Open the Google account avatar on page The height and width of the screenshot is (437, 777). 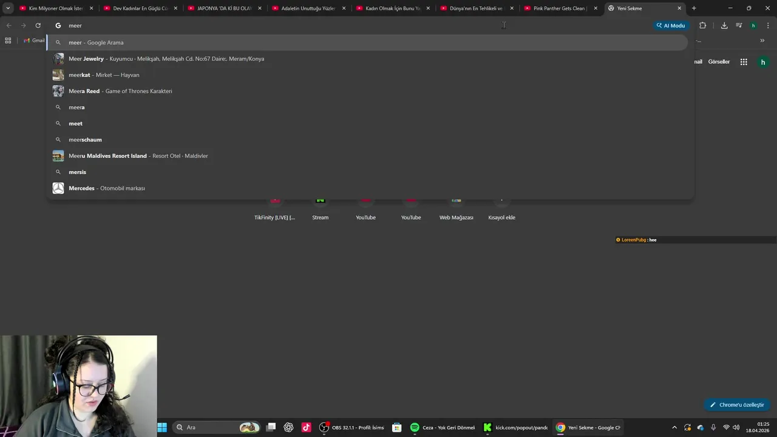coord(763,62)
